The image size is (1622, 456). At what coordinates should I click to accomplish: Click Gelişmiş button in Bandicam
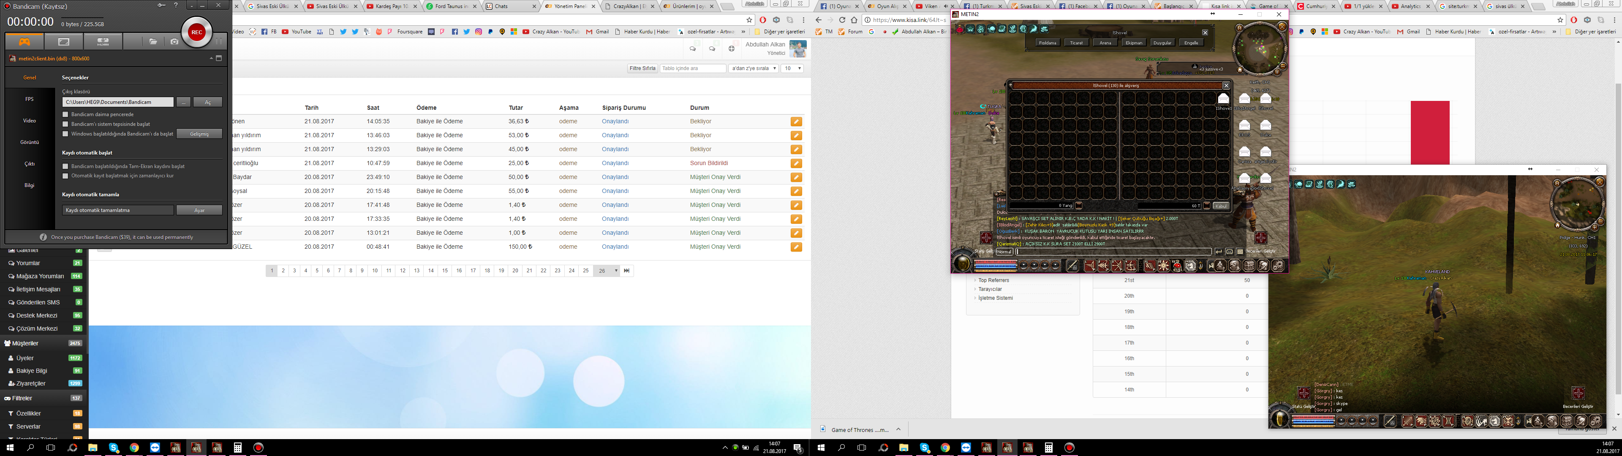(199, 133)
